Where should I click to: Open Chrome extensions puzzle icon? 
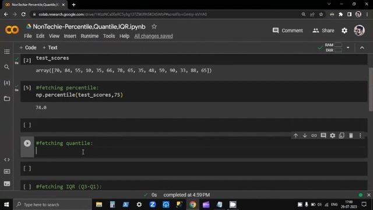340,14
